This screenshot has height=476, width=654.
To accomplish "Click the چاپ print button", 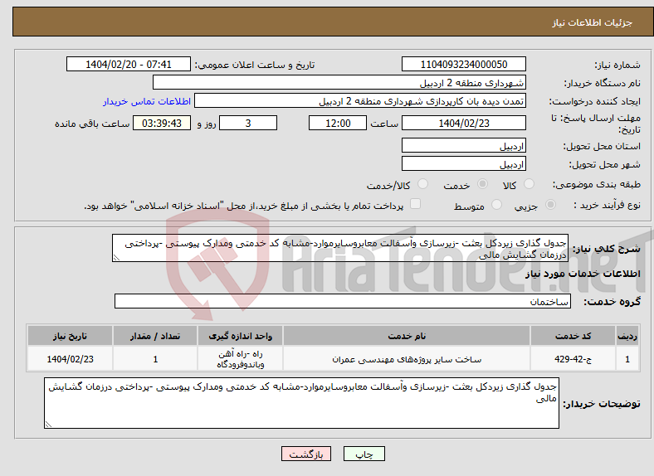I will [364, 454].
